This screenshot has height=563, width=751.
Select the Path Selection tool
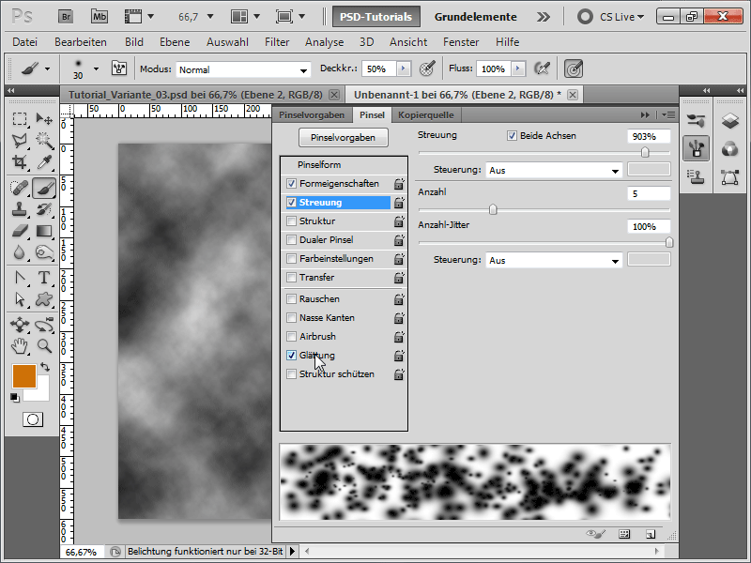(x=20, y=299)
